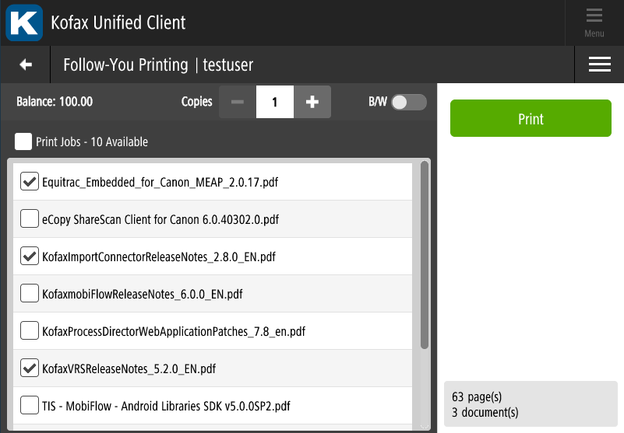
Task: Click the job list vertical scrollbar
Action: (x=425, y=257)
